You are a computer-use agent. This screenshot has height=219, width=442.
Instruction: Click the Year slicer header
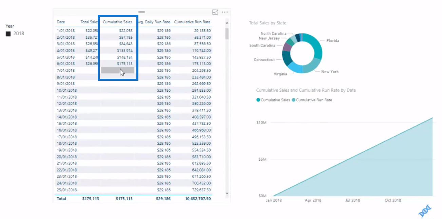(10, 26)
